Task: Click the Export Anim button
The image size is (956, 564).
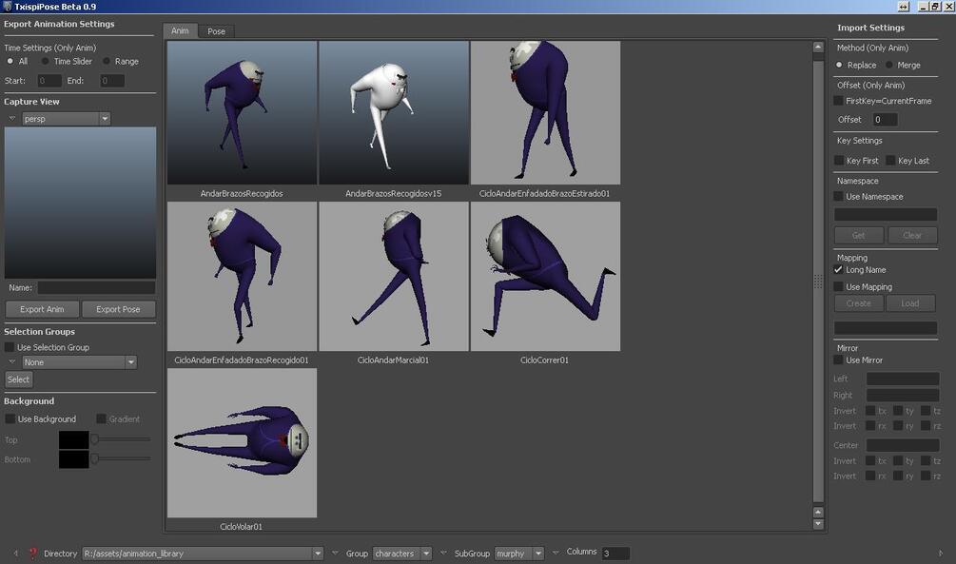Action: coord(42,309)
